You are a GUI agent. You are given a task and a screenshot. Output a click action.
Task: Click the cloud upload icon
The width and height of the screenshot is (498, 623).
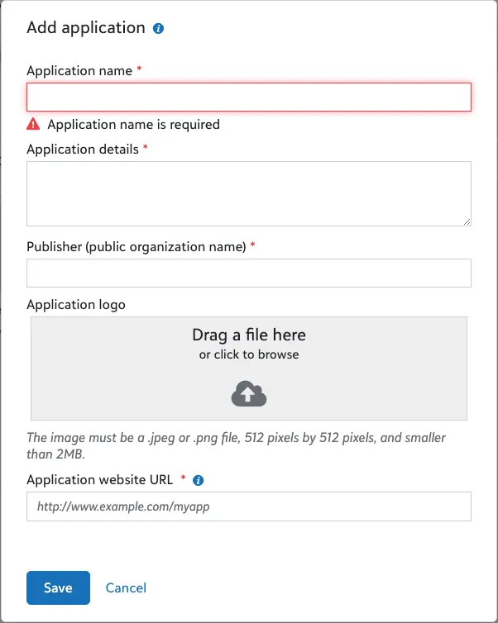248,394
